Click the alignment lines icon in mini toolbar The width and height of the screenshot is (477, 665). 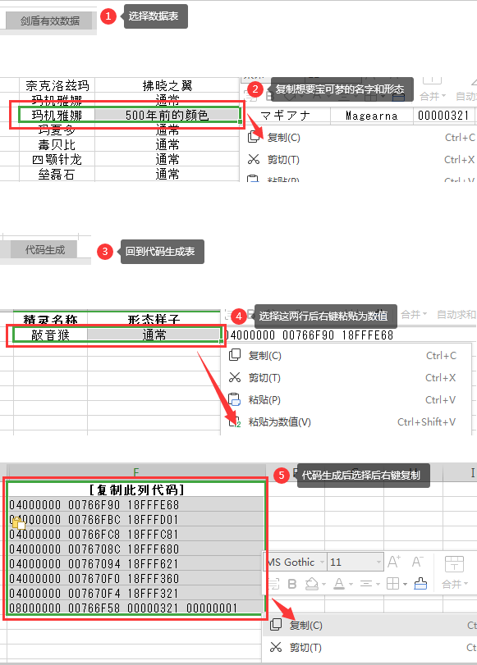coord(365,584)
